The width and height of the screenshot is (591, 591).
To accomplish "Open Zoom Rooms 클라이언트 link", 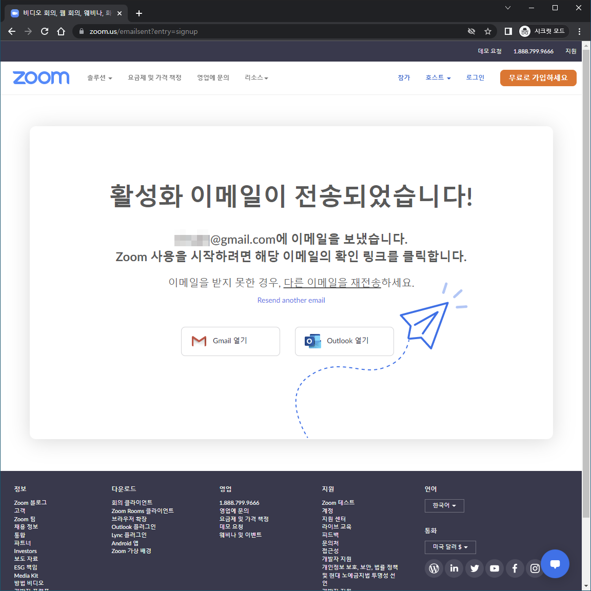I will [x=143, y=511].
